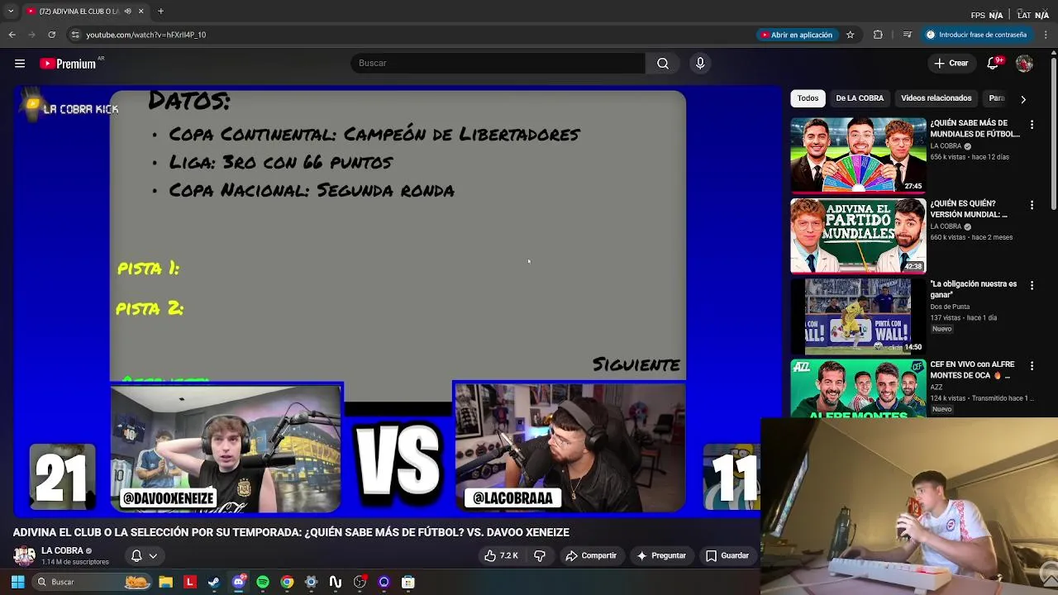Click Introducir frase de contraseña profile button
This screenshot has height=595, width=1058.
(x=975, y=35)
